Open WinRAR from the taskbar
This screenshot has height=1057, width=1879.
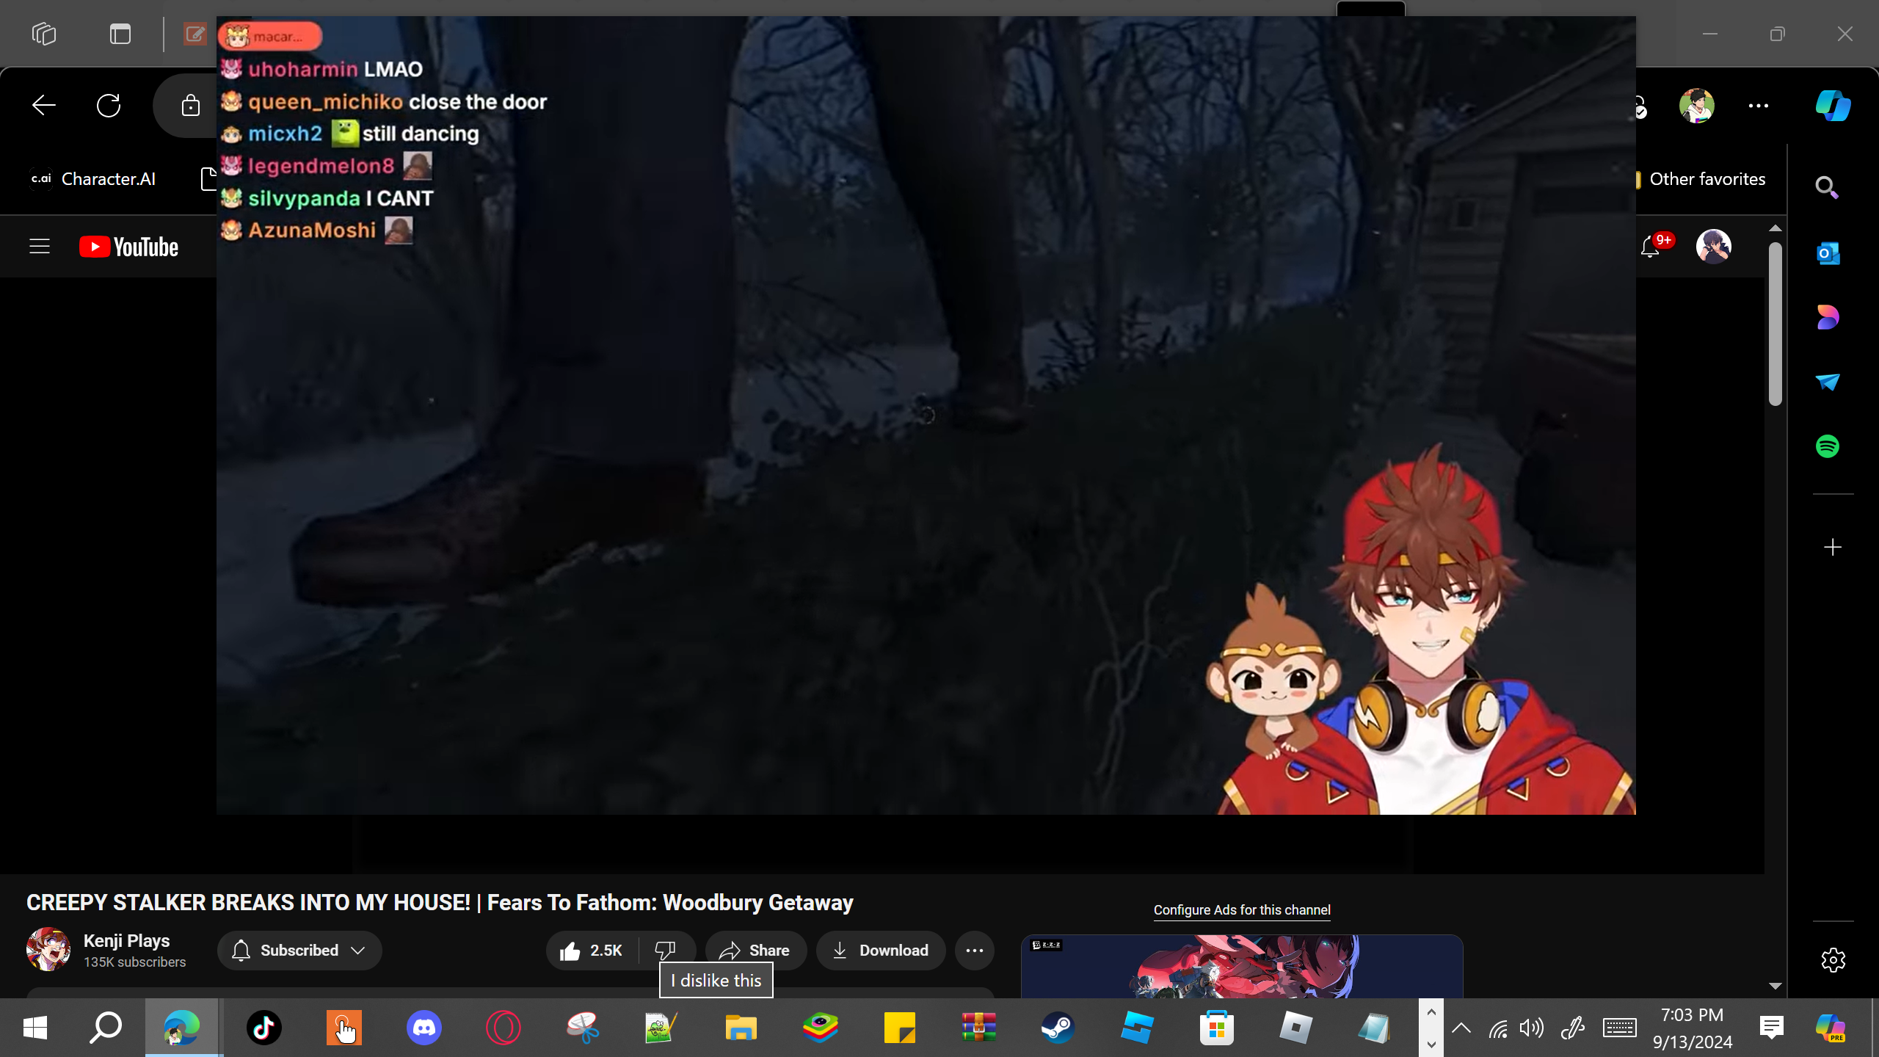click(979, 1028)
